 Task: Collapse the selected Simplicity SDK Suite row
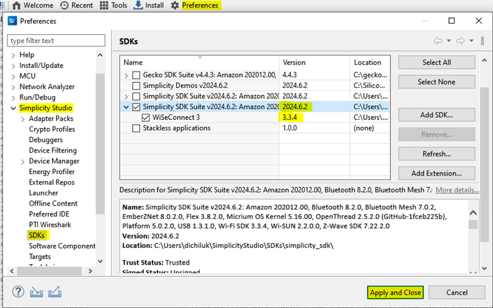click(x=126, y=107)
